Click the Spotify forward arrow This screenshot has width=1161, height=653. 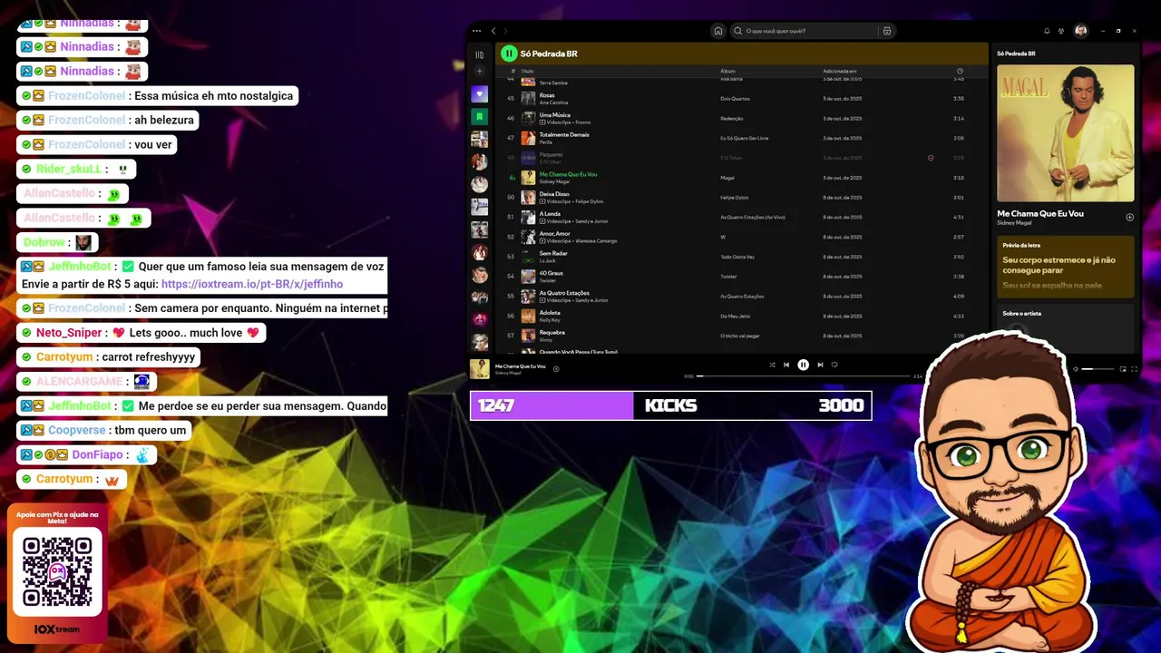506,31
